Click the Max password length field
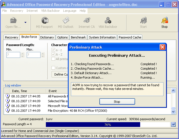 [33, 55]
